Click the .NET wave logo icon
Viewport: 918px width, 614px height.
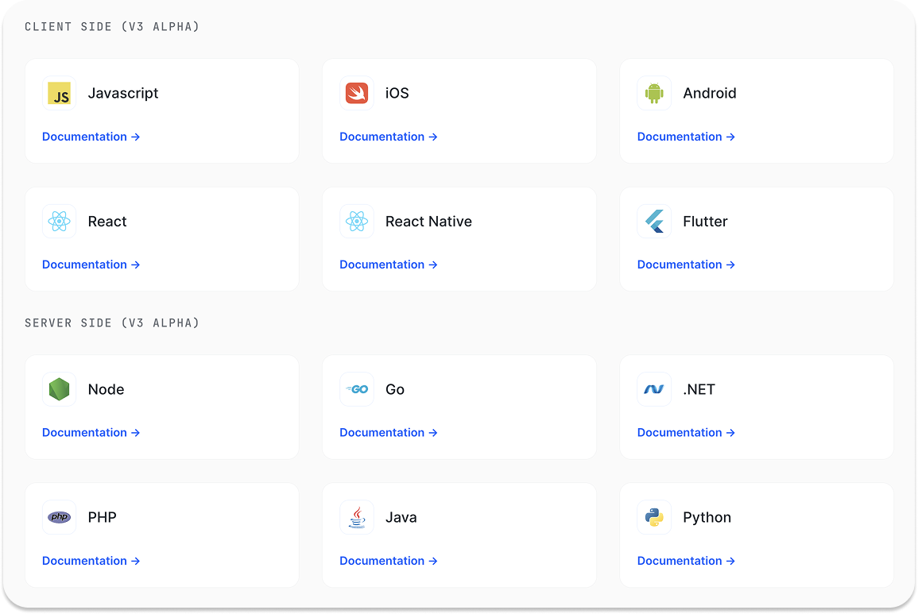pyautogui.click(x=654, y=390)
